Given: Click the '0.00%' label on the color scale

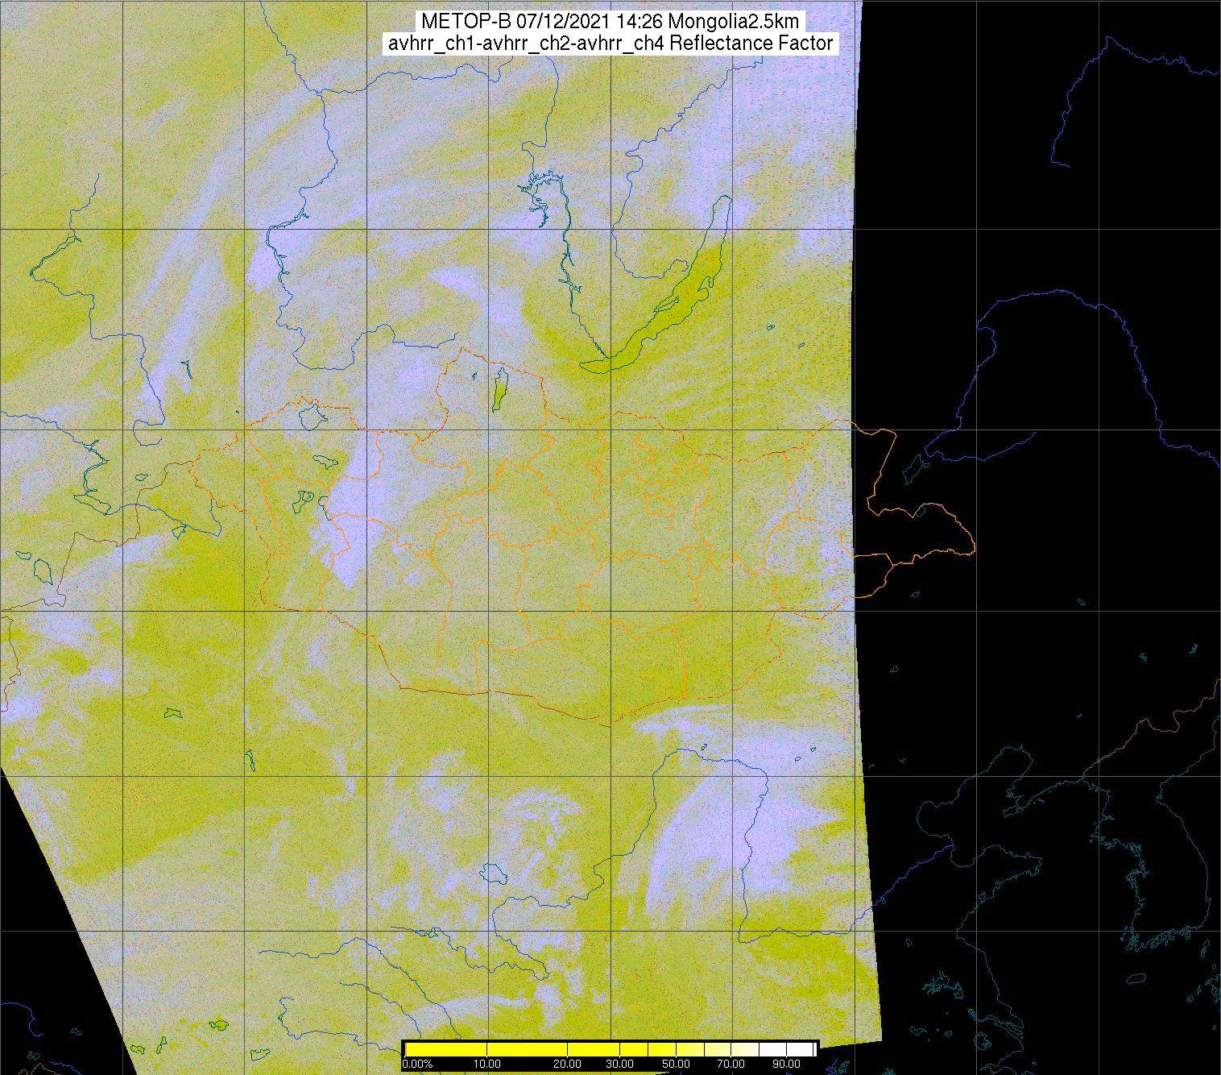Looking at the screenshot, I should [x=417, y=1064].
